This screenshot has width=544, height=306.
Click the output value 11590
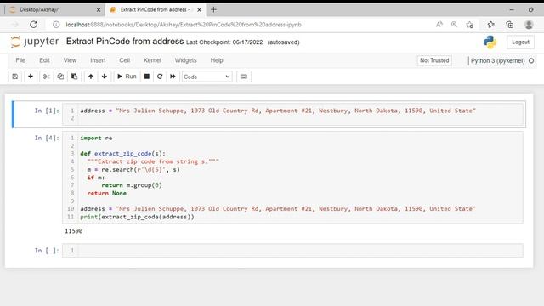pyautogui.click(x=74, y=231)
